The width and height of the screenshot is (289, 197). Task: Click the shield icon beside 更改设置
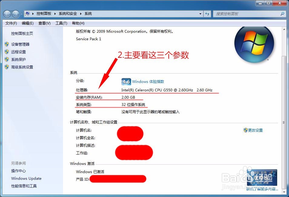pyautogui.click(x=245, y=130)
